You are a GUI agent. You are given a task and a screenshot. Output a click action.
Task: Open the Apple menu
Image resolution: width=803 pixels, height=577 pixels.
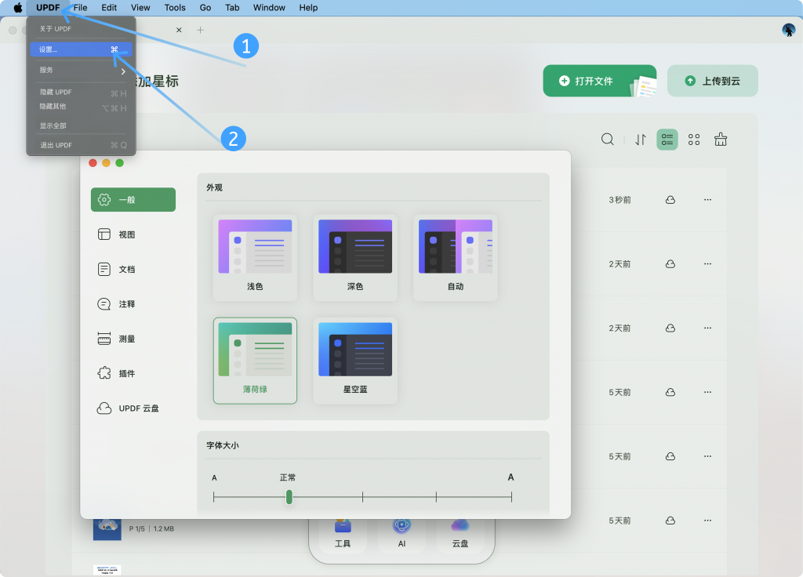tap(18, 8)
